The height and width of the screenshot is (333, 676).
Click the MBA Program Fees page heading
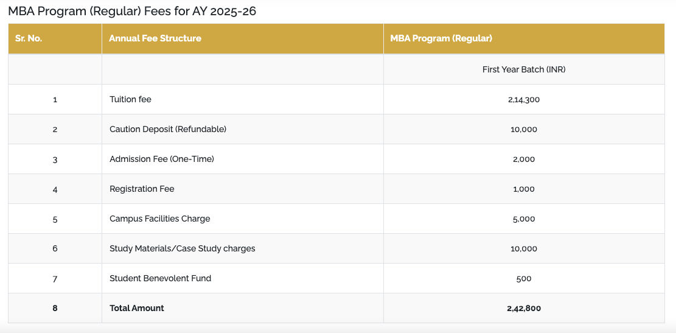(x=132, y=12)
